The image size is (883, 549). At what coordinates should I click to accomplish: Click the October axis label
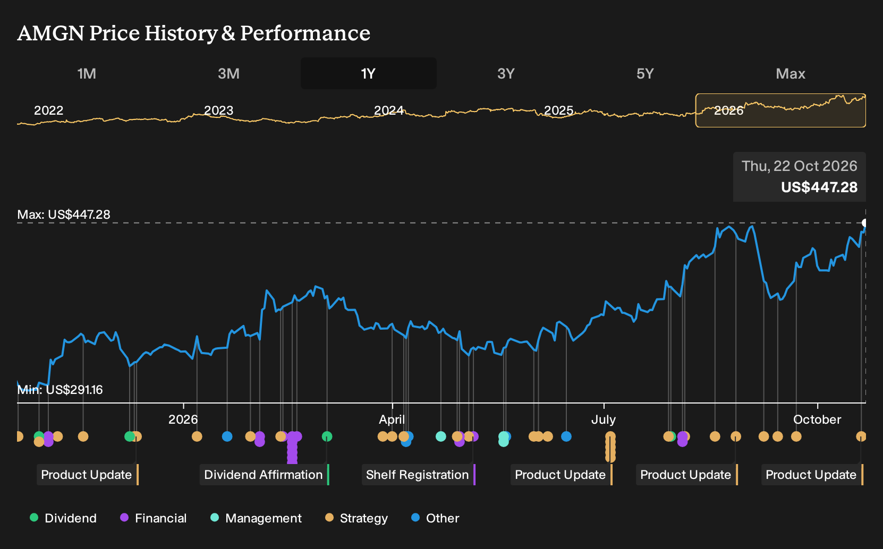[817, 419]
